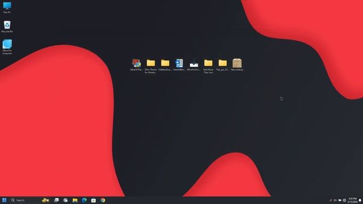Open the Windows Start menu
This screenshot has width=363, height=204.
tap(5, 200)
